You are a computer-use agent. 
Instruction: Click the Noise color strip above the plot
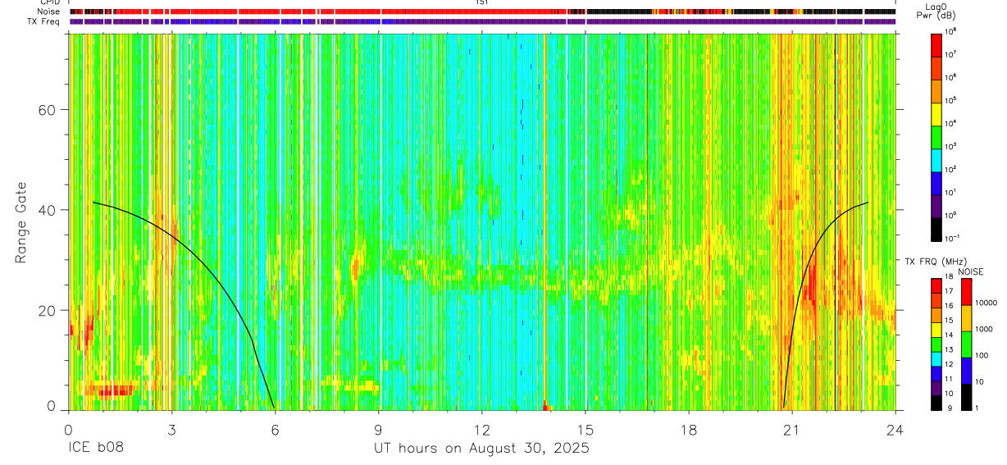coord(482,12)
